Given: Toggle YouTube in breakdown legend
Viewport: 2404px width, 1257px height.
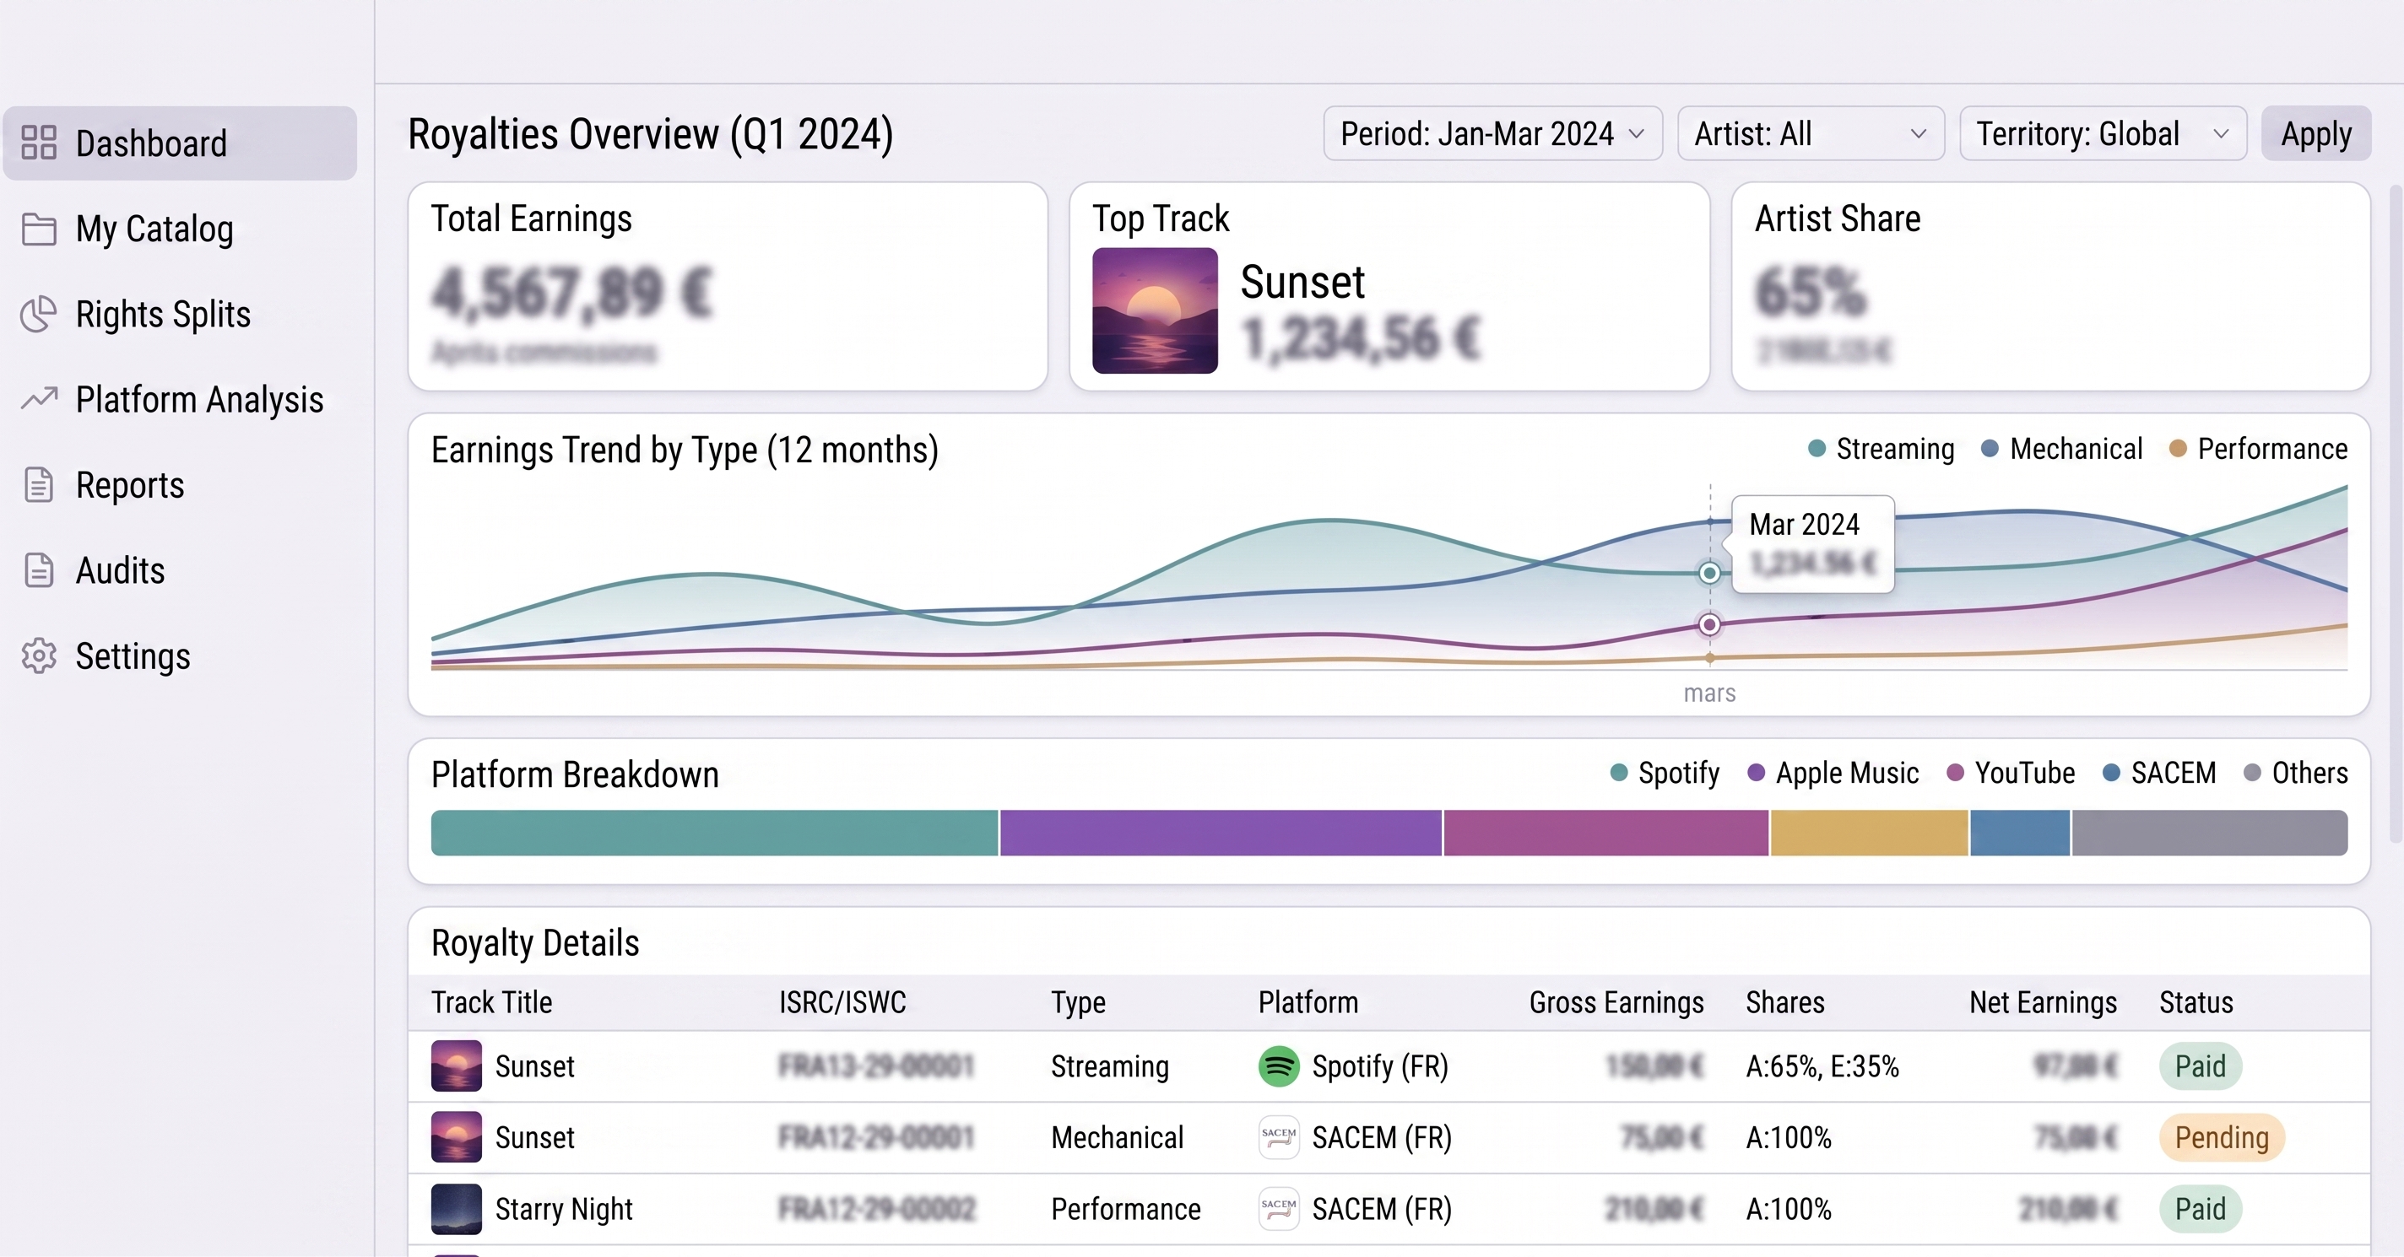Looking at the screenshot, I should [2010, 772].
